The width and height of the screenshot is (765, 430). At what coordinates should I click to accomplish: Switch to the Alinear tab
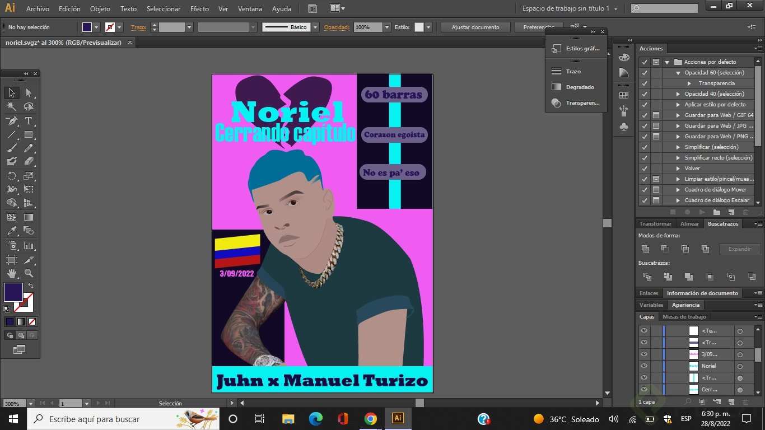pos(689,224)
